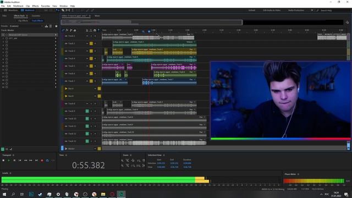Open the Multitrack menu
352x198 pixels.
coord(18,6)
